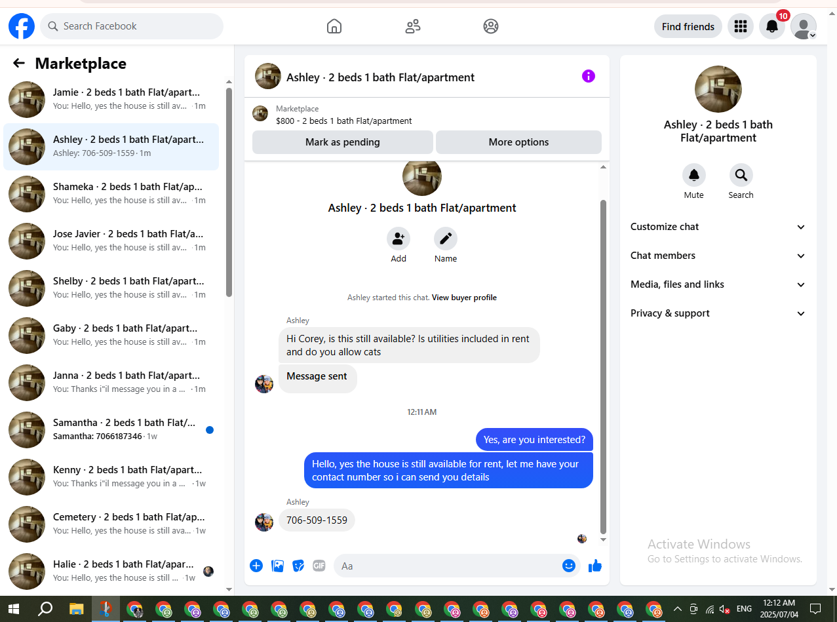This screenshot has height=622, width=837.
Task: Click the Add people icon in chat
Action: pos(399,239)
